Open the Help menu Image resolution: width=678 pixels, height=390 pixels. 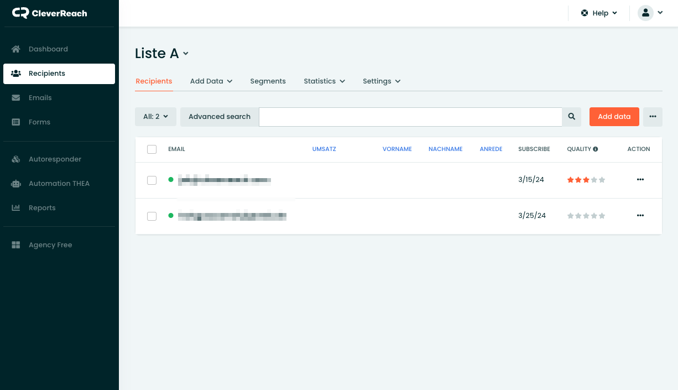pos(598,13)
